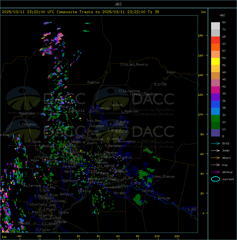The image size is (237, 240).
Task: Click the dBZ title at top
Action: point(118,4)
